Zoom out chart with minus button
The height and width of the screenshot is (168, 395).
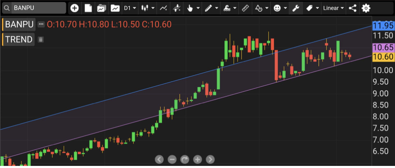pyautogui.click(x=172, y=159)
